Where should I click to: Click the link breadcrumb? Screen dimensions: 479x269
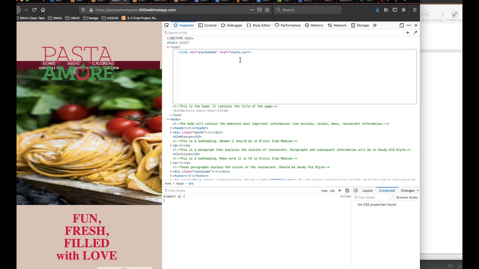(x=191, y=184)
